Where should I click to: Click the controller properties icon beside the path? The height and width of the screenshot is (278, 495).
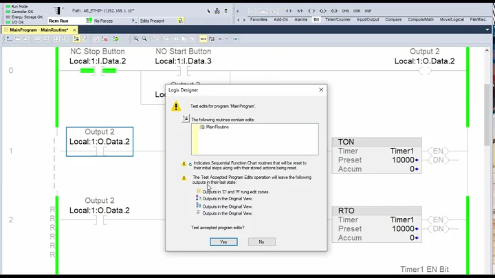click(225, 11)
